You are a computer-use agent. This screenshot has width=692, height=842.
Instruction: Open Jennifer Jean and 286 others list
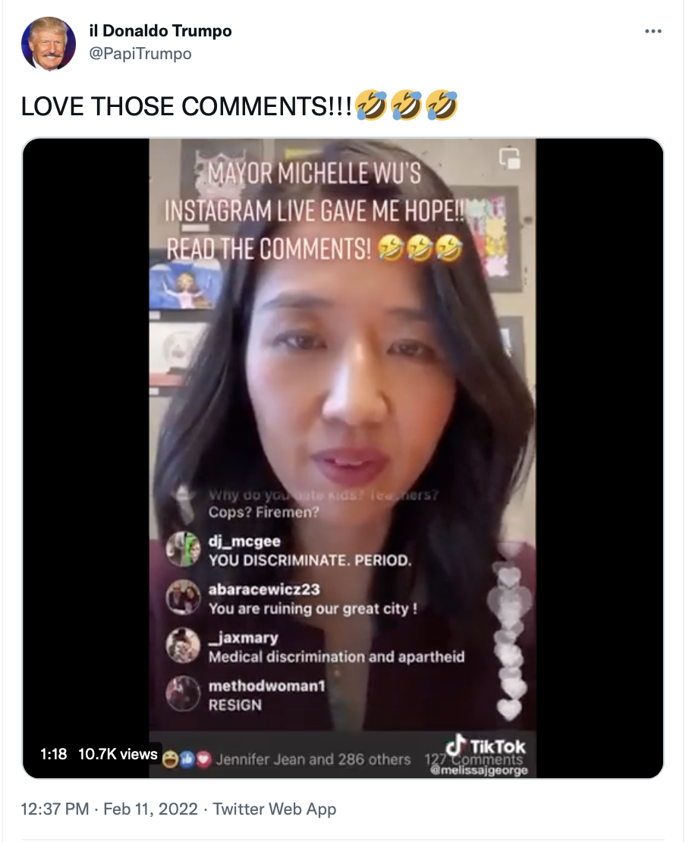click(x=313, y=759)
